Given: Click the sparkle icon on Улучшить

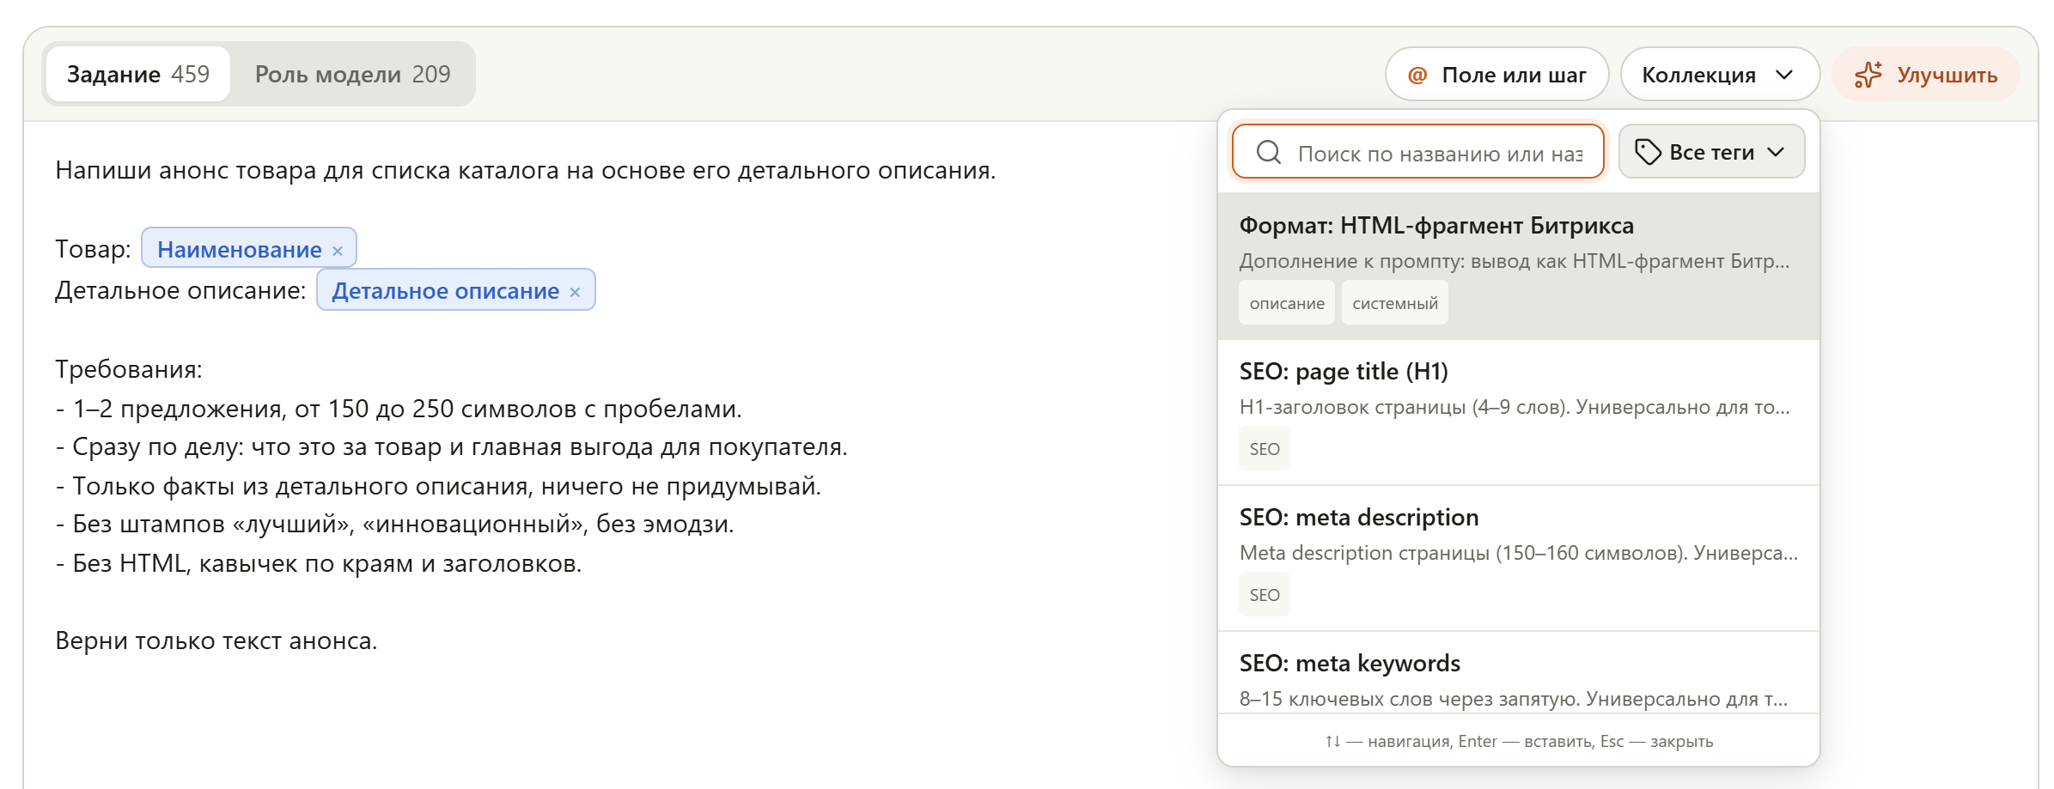Looking at the screenshot, I should coord(1868,75).
